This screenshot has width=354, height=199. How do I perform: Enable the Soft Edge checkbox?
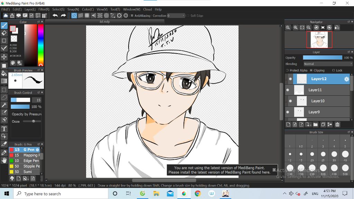188,16
